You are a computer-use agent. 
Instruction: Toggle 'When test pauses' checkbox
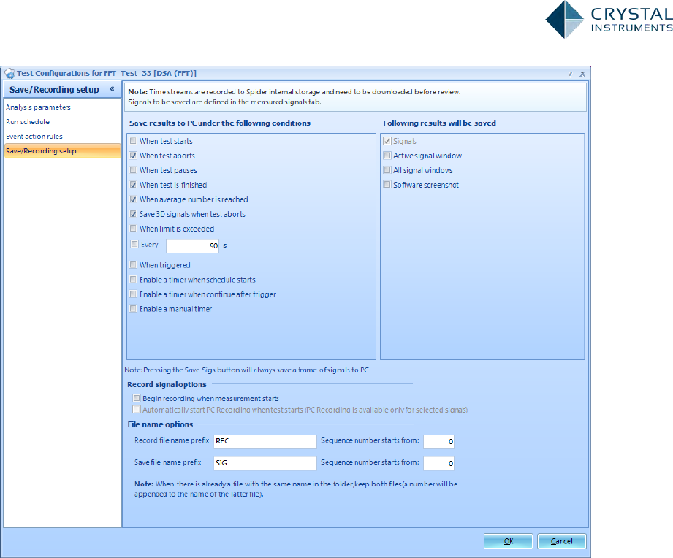pyautogui.click(x=134, y=170)
